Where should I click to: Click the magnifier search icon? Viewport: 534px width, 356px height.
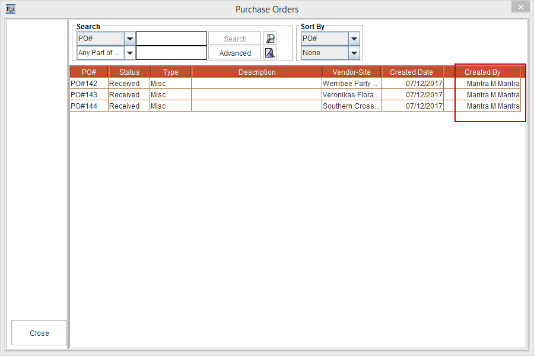point(270,39)
